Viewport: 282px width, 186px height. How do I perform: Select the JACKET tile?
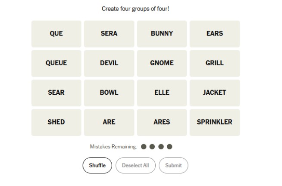pos(215,93)
